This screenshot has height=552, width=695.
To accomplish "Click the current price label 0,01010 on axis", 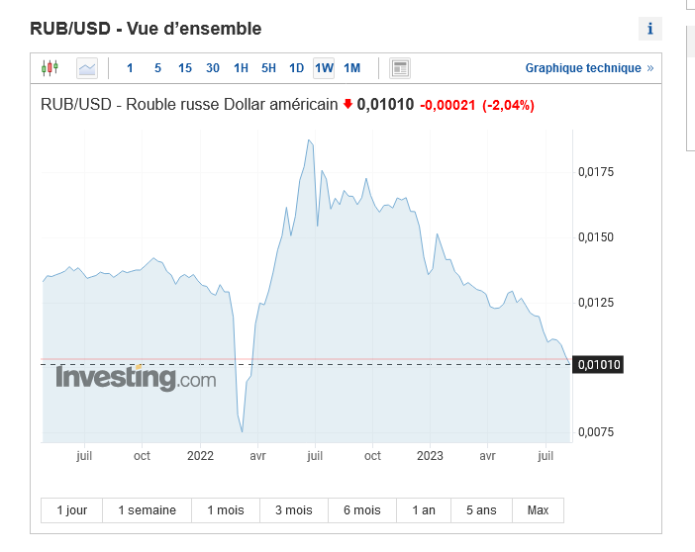I will 598,365.
